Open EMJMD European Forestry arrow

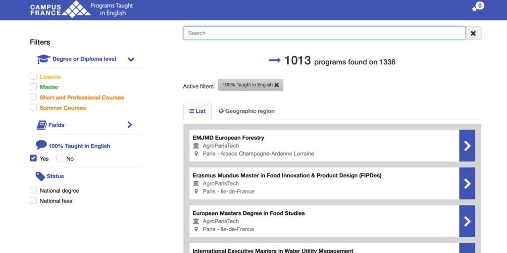click(467, 146)
